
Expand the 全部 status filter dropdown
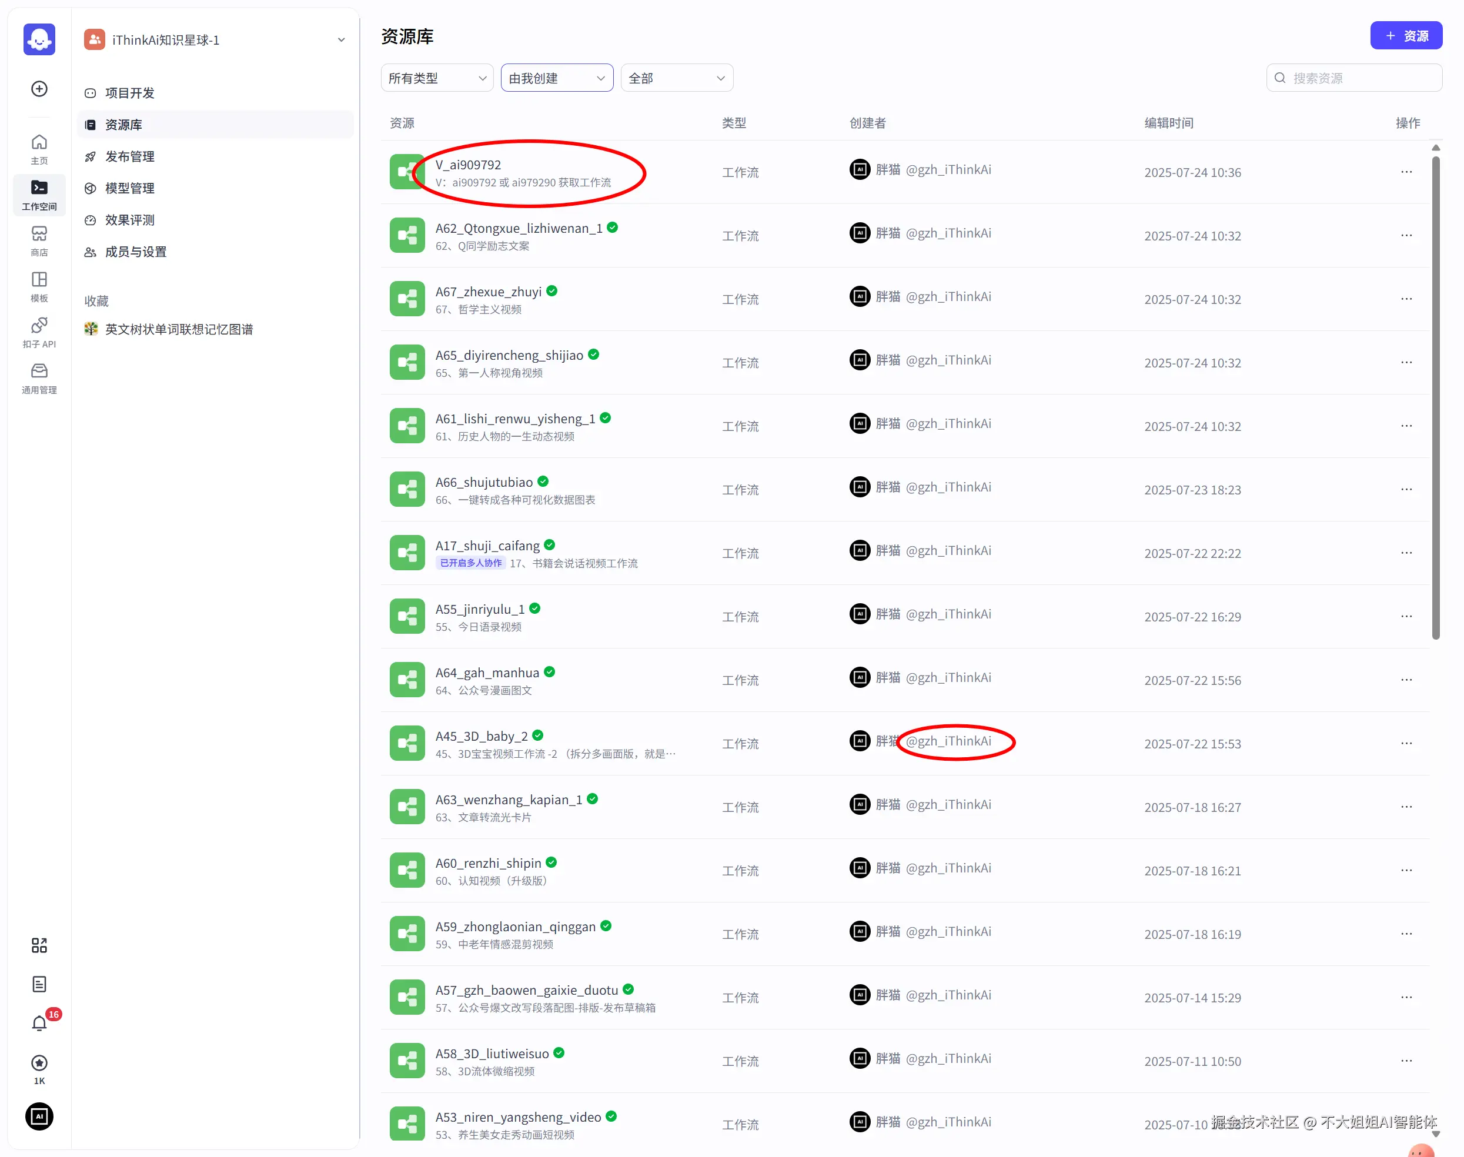click(x=676, y=78)
